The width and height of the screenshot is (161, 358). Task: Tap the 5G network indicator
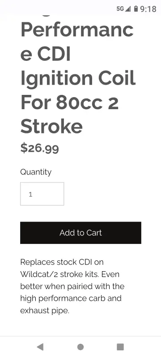pyautogui.click(x=120, y=9)
